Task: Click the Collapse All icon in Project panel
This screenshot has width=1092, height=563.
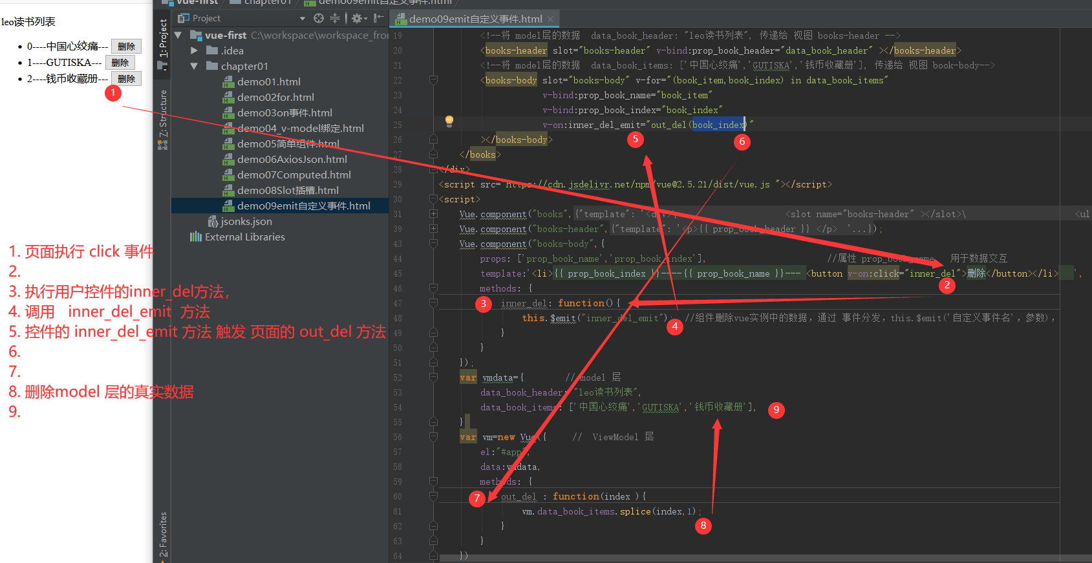Action: click(x=335, y=18)
